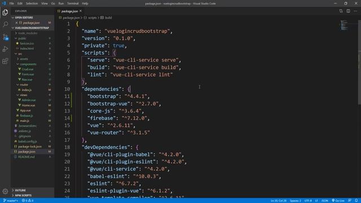Screen dimensions: 361x203
Task: Expand the NPM Scripts panel
Action: [32, 196]
